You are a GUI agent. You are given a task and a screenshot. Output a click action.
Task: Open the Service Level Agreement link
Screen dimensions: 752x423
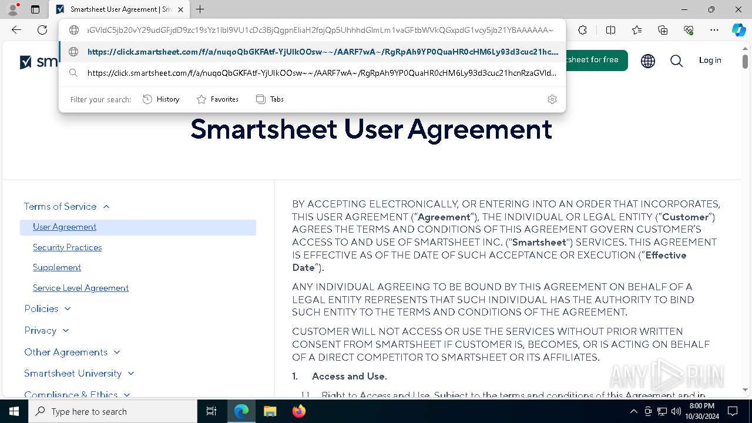click(x=80, y=288)
